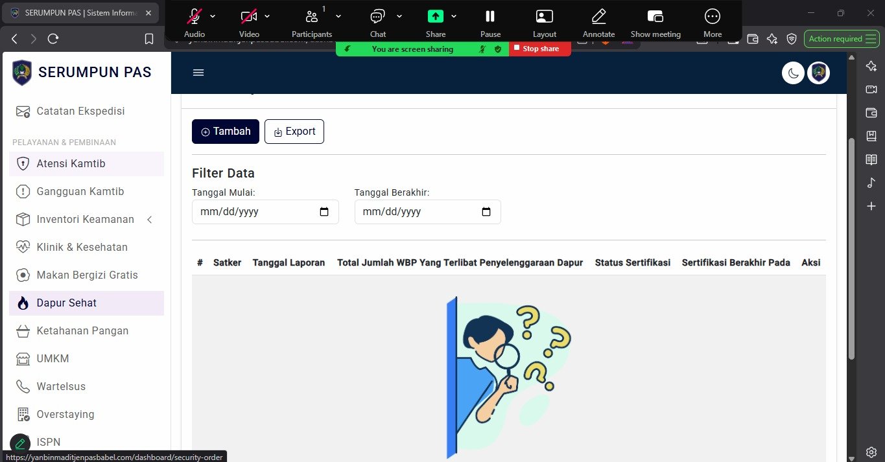Open Zoom Participants list

(312, 22)
